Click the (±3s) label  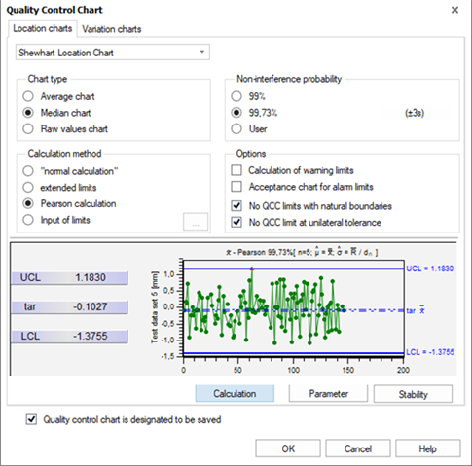[415, 113]
